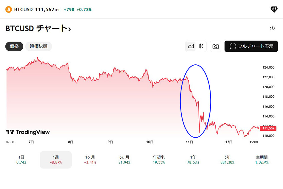
Task: Select the 1日 time range
Action: 22,159
